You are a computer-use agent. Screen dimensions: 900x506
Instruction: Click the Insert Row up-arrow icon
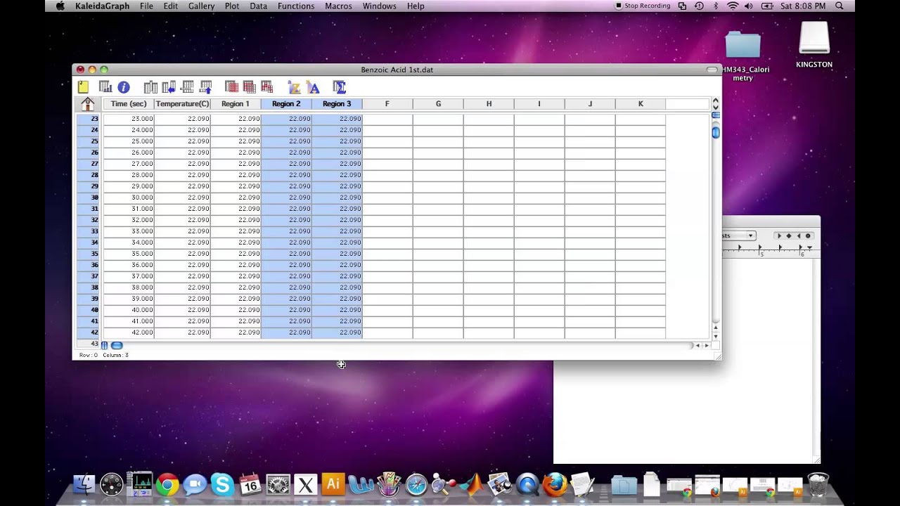point(205,87)
